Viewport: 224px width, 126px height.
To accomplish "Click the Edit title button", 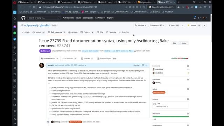I will click(x=174, y=43).
